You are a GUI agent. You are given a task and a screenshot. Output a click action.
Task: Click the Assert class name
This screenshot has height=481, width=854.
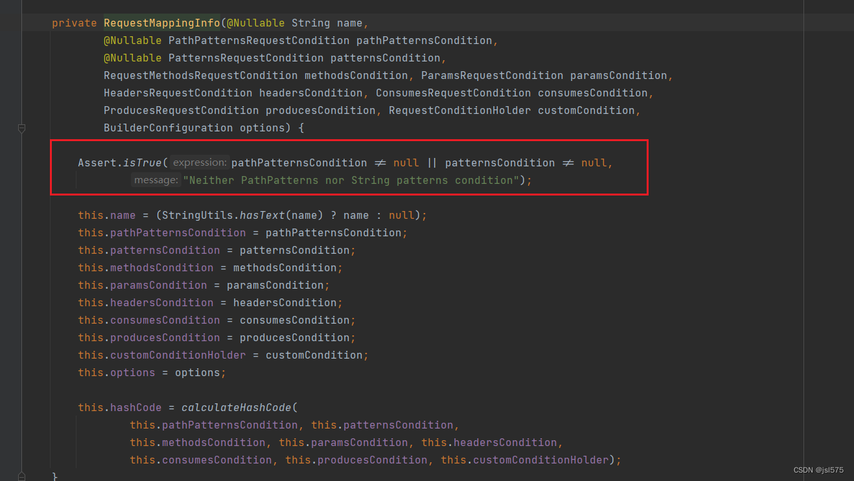click(x=97, y=163)
